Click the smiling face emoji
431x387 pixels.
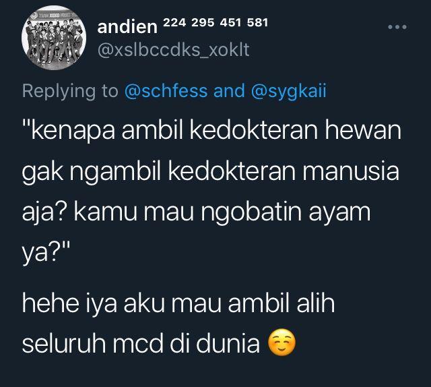[x=281, y=343]
